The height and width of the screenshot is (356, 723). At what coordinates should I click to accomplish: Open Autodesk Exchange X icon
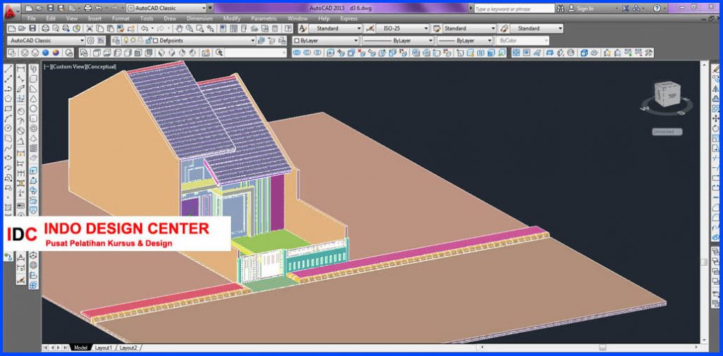(626, 8)
